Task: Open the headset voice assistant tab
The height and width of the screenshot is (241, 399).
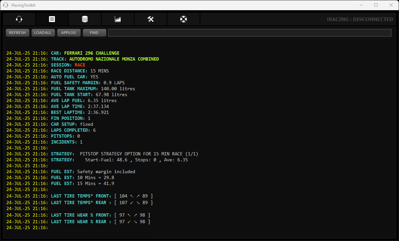Action: pos(19,19)
